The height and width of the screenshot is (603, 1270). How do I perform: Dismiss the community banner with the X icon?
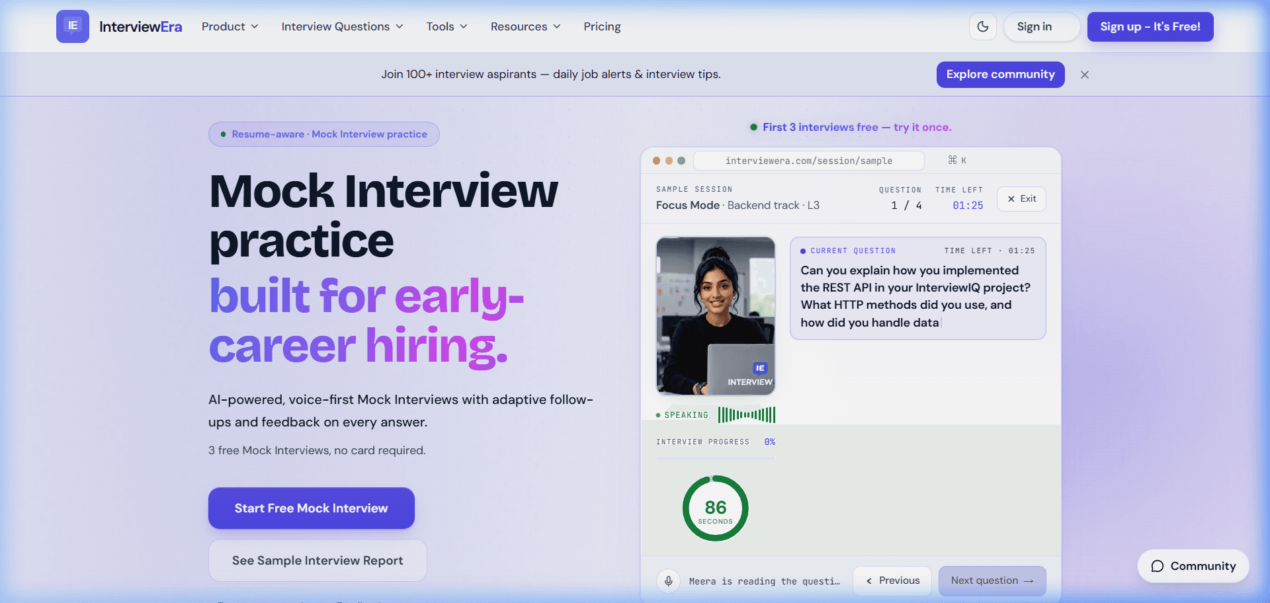1085,75
